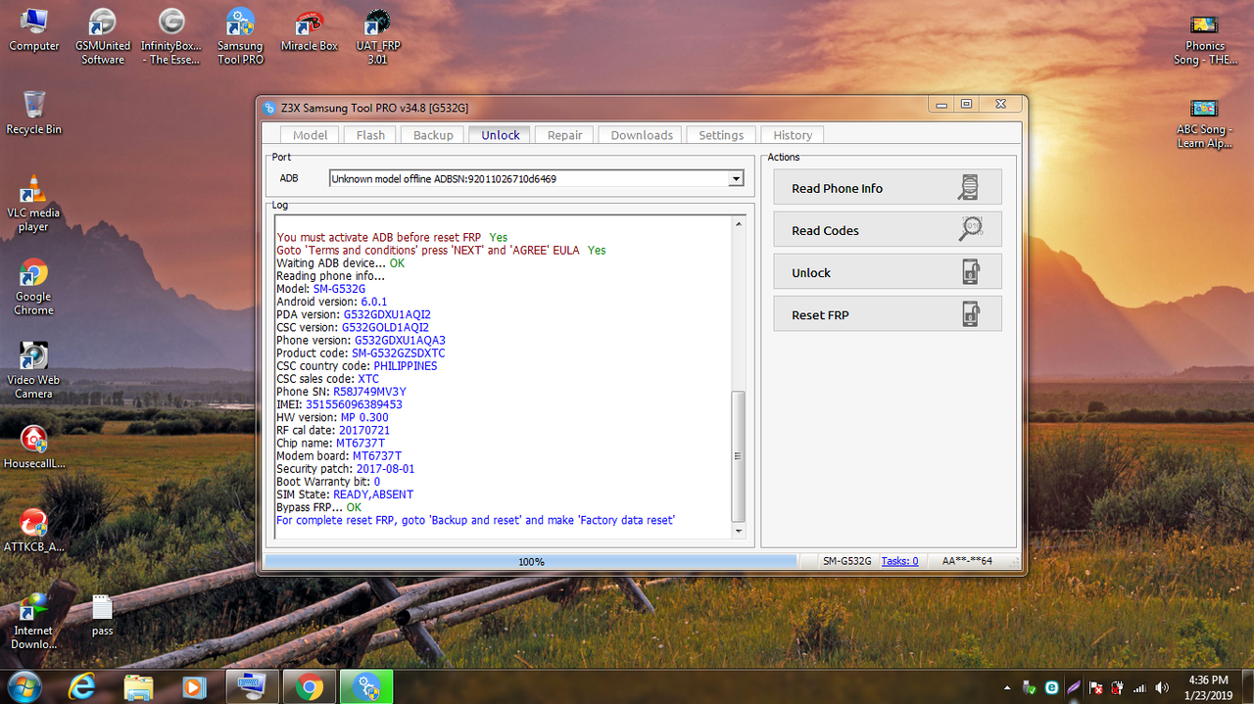Click the PHILIPPINES country code text
The image size is (1254, 704).
coord(406,366)
